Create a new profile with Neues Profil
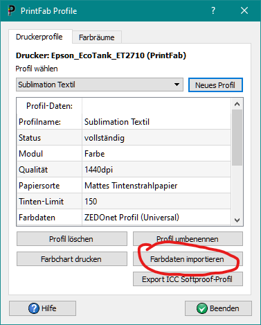The height and width of the screenshot is (325, 261). pos(215,85)
